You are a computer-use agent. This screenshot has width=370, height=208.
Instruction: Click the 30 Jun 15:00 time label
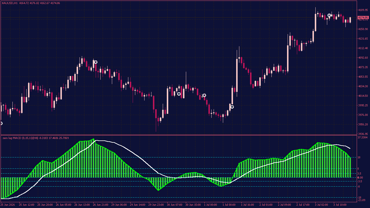[x=193, y=205]
